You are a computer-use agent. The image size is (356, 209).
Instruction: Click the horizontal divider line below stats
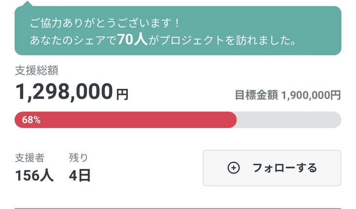click(178, 208)
